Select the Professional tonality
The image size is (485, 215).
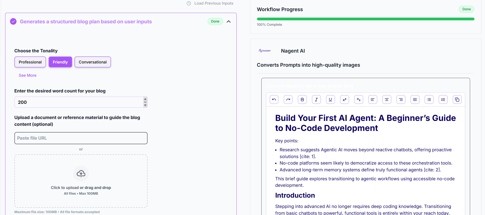point(30,62)
